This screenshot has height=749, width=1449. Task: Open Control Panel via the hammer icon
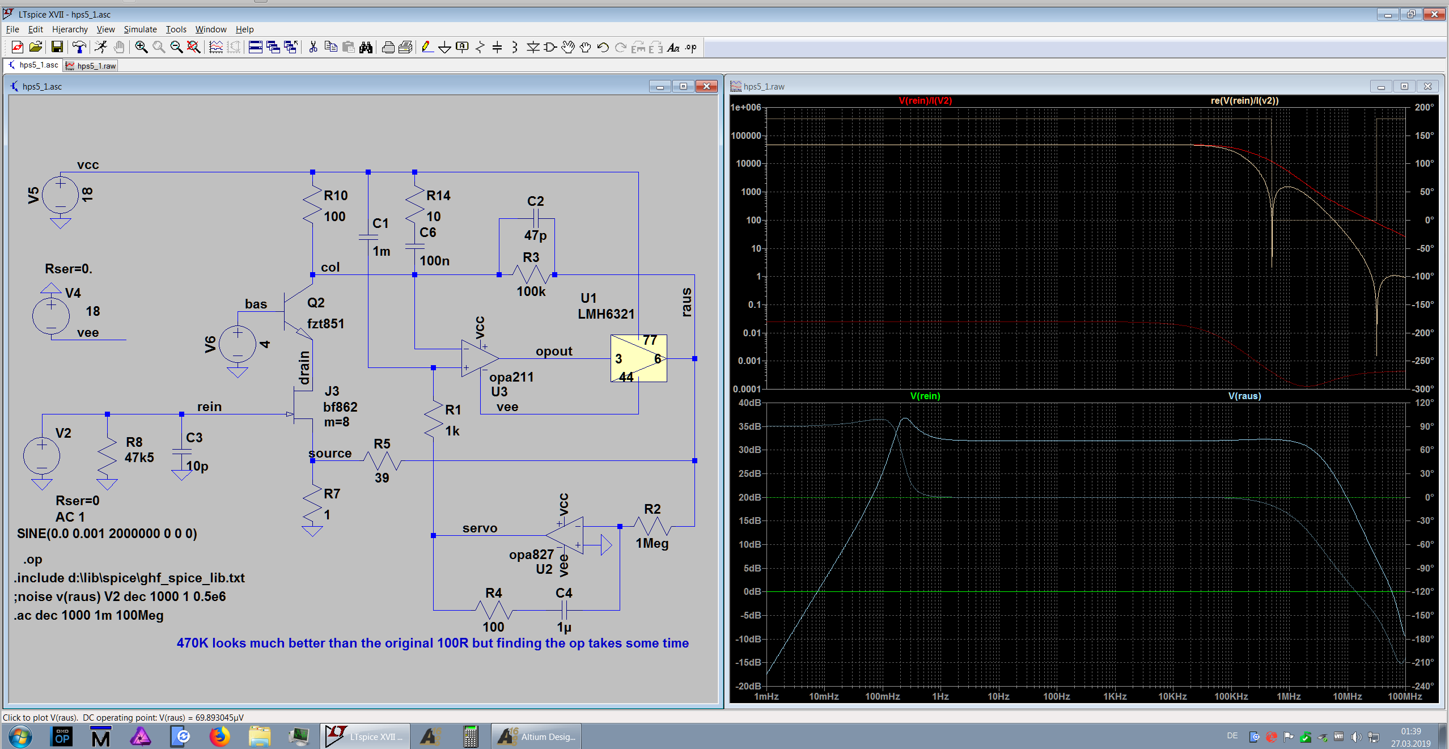pyautogui.click(x=79, y=48)
